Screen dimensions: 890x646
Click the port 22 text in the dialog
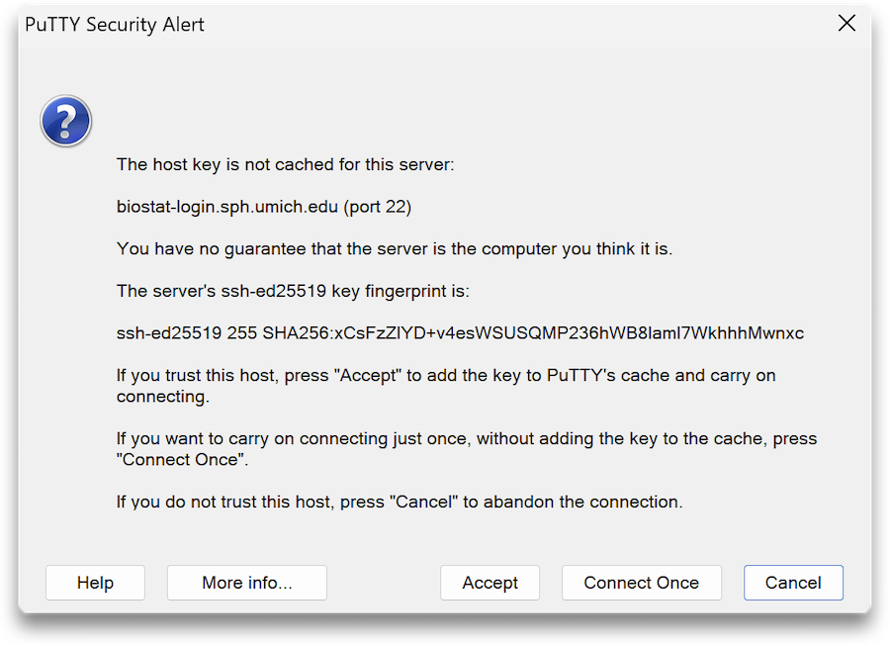tap(376, 207)
